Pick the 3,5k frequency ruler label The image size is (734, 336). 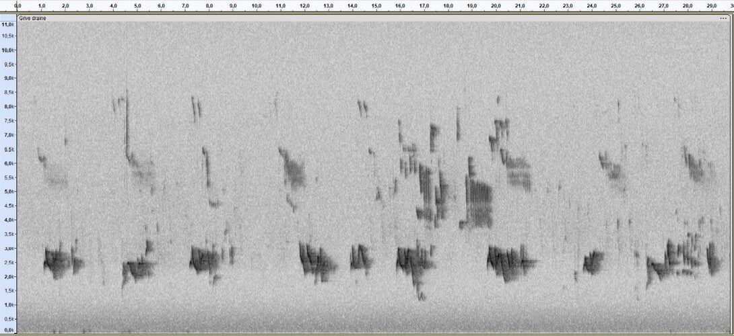[x=8, y=234]
